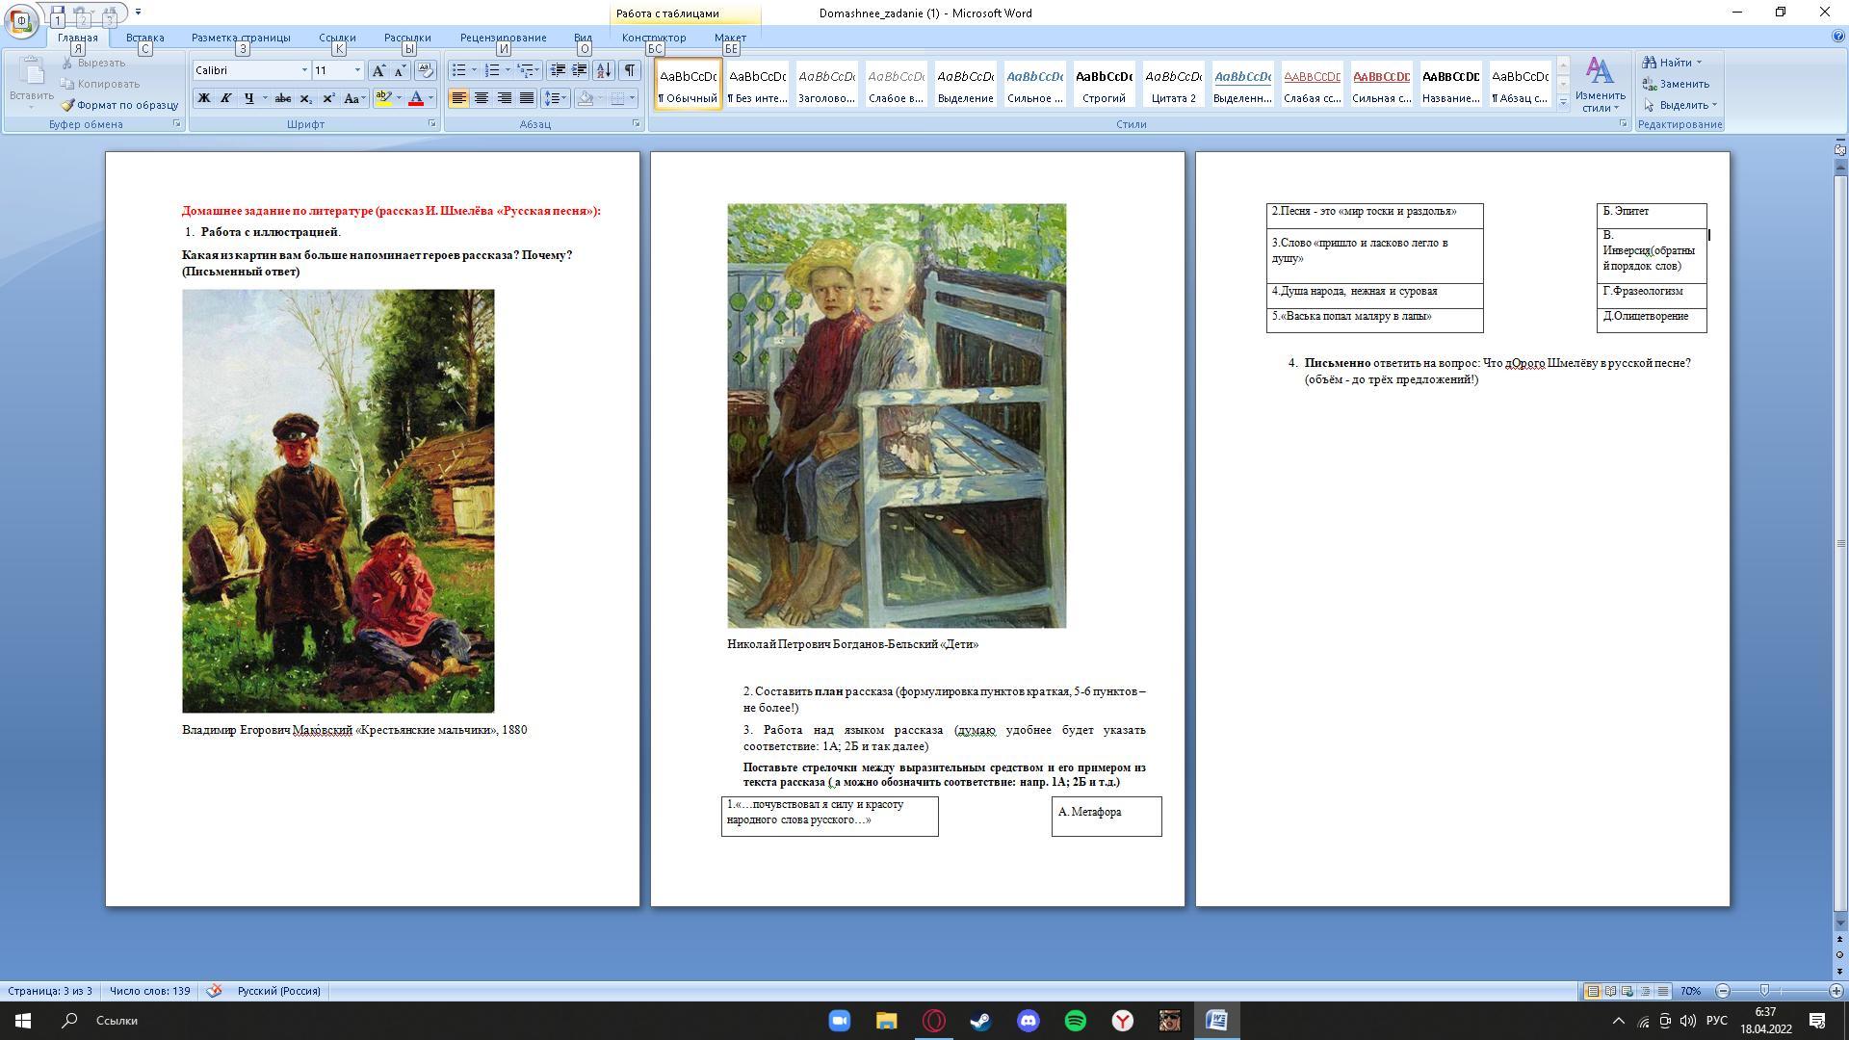Screen dimensions: 1849x1040
Task: Open the highlight color dropdown arrow
Action: (x=399, y=98)
